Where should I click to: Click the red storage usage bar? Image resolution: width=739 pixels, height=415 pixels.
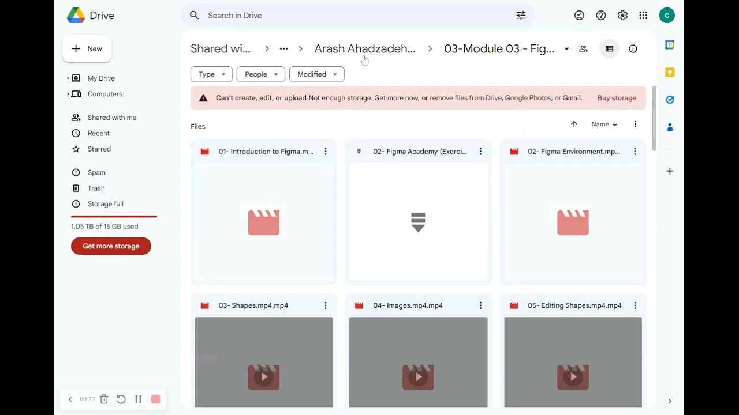(114, 217)
